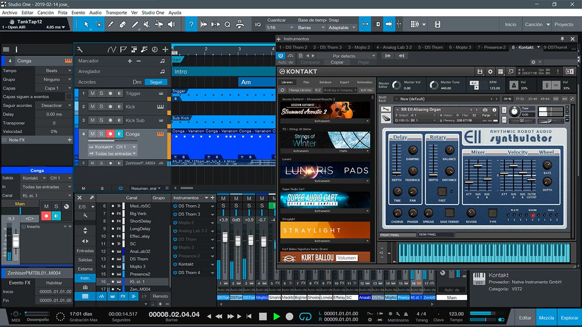Open the question mark help icon
The width and height of the screenshot is (582, 327).
192,24
